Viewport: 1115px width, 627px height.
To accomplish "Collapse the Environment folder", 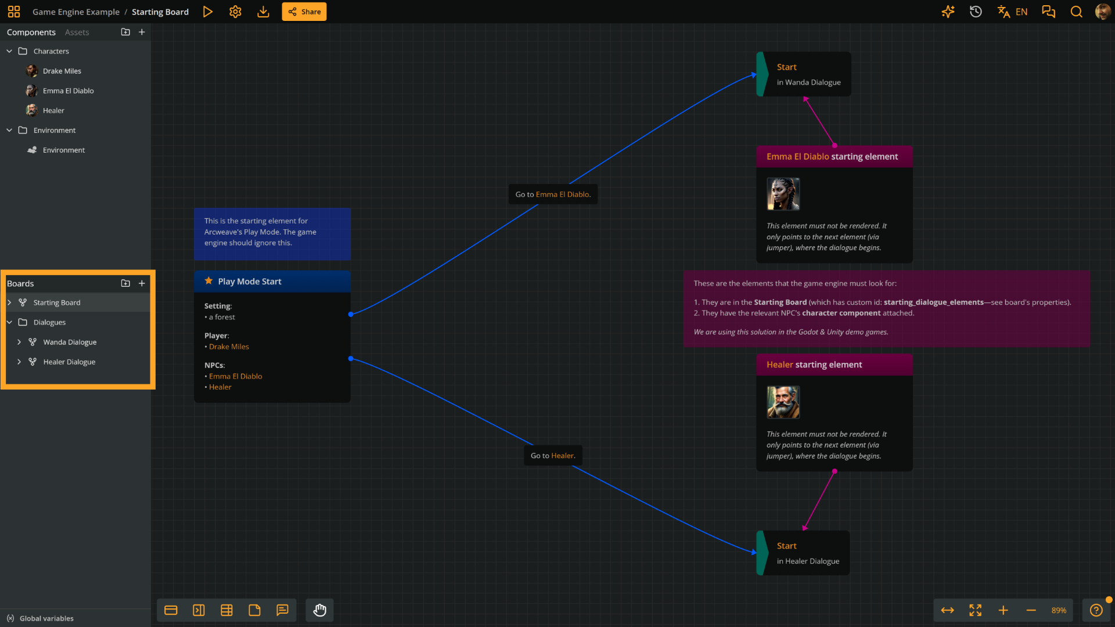I will pos(9,130).
